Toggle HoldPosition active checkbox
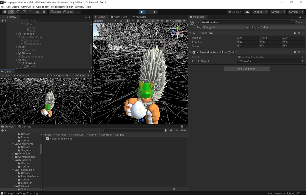Viewport: 306px width, 195px height. [199, 22]
